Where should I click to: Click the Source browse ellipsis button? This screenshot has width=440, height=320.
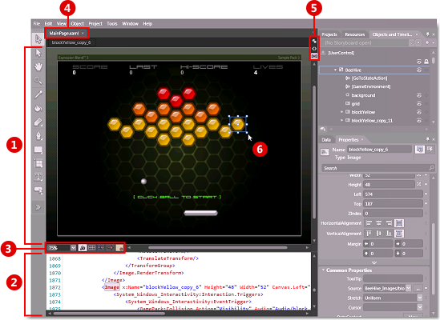[x=418, y=288]
